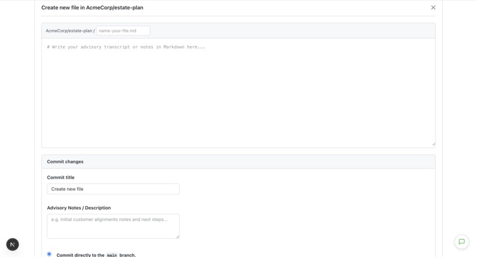Click the file name input field
Image resolution: width=477 pixels, height=257 pixels.
click(x=123, y=31)
